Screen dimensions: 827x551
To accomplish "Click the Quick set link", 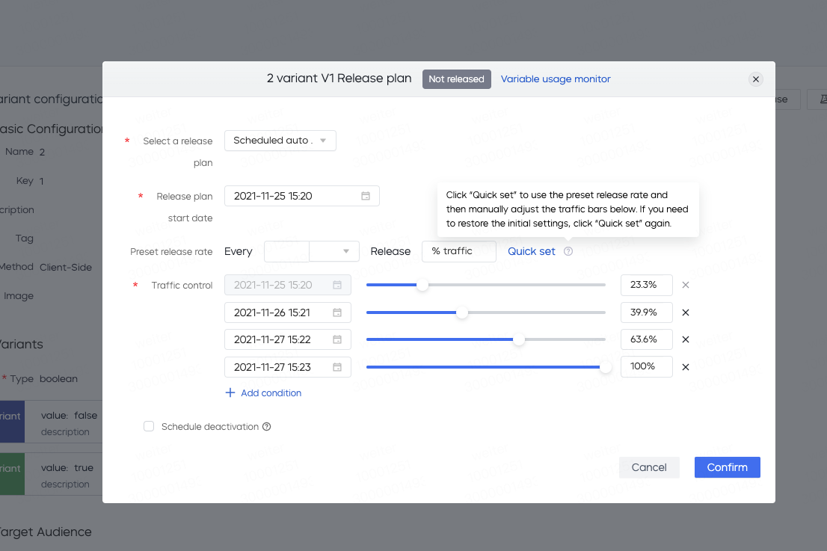I will 531,251.
